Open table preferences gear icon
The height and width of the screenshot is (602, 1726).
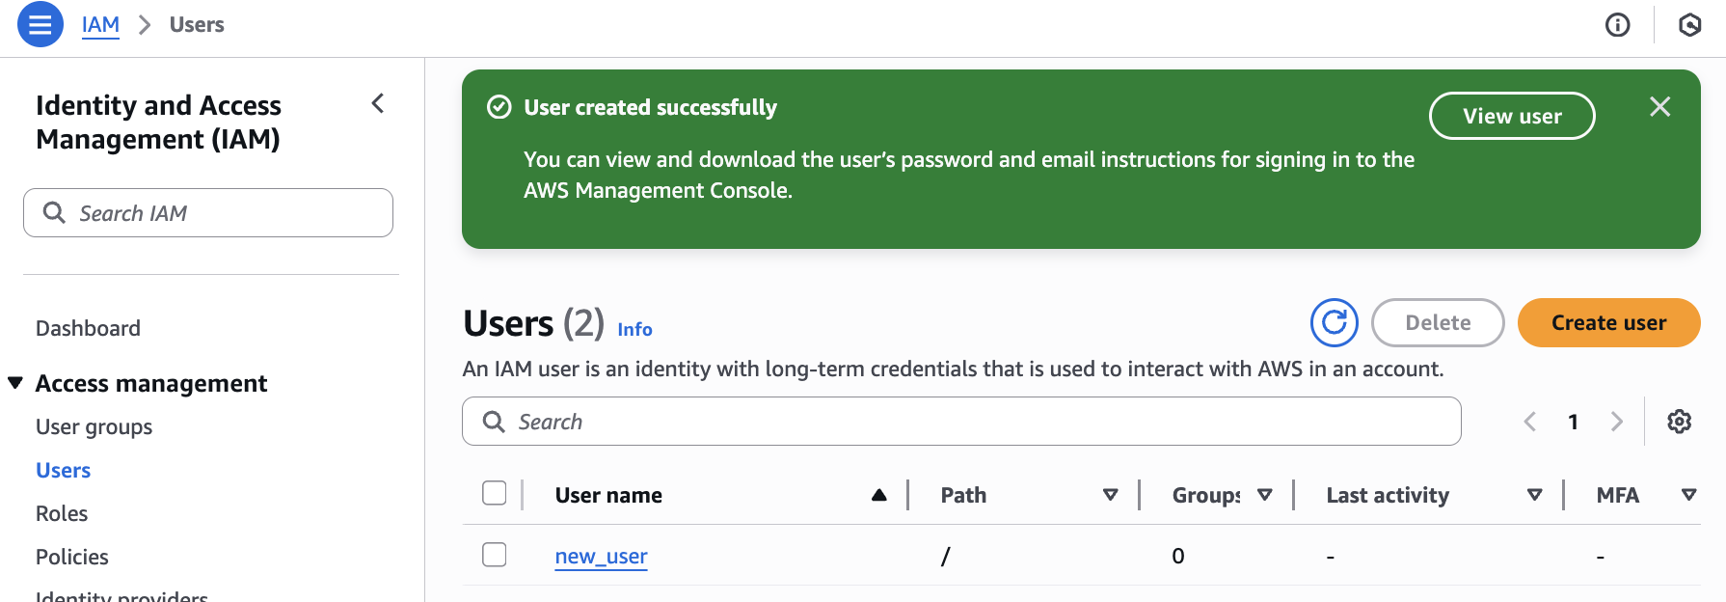tap(1679, 422)
